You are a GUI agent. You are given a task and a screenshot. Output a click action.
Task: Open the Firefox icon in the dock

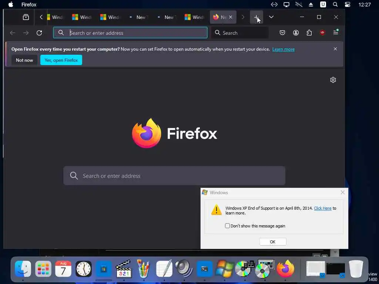285,268
